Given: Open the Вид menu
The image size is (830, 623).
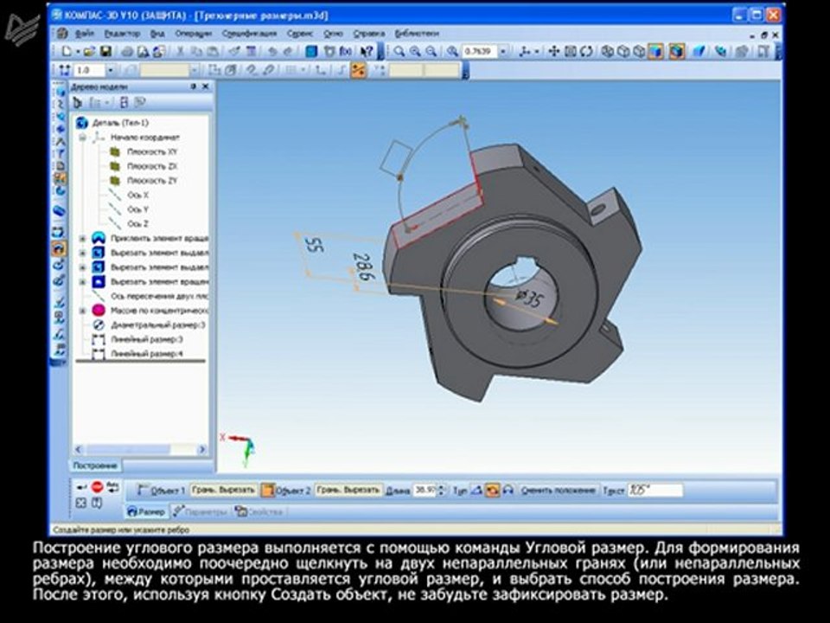Looking at the screenshot, I should pyautogui.click(x=157, y=34).
